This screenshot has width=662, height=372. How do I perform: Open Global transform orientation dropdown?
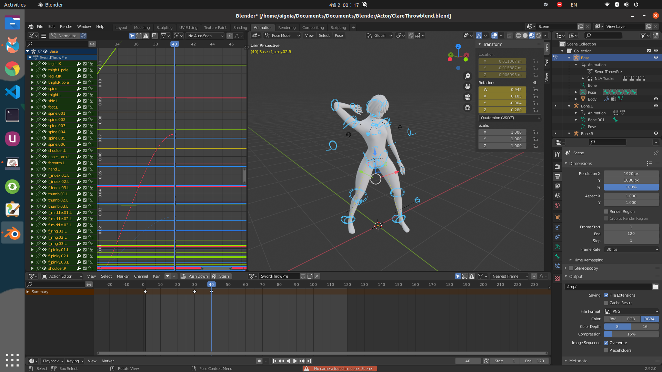tap(380, 35)
